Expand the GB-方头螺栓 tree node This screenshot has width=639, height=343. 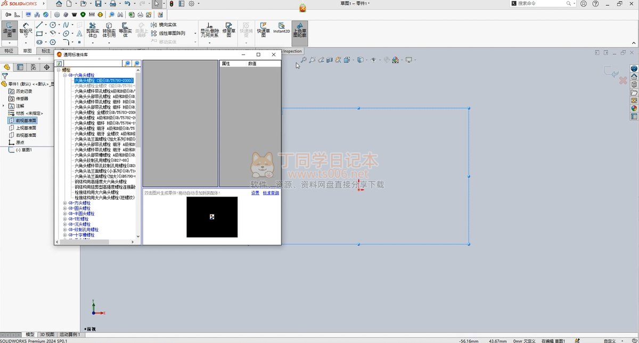[65, 203]
